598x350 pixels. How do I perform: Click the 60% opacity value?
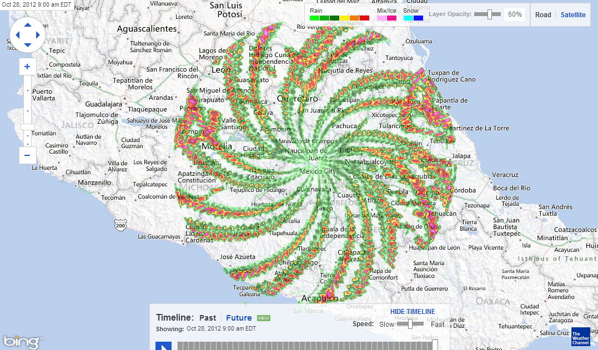click(x=515, y=14)
